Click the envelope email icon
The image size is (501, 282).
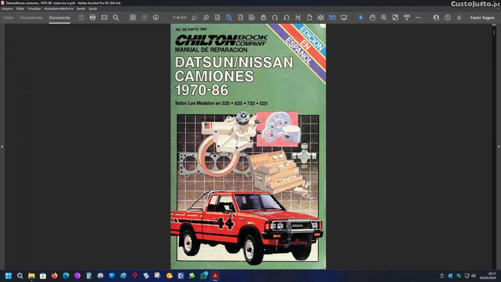point(104,18)
